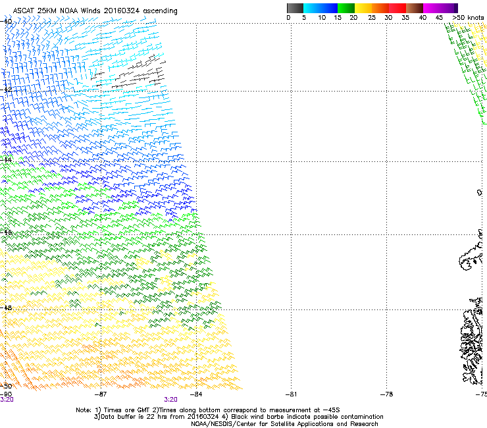
Task: Select the orange 25-30 knots color bar segment
Action: 380,8
